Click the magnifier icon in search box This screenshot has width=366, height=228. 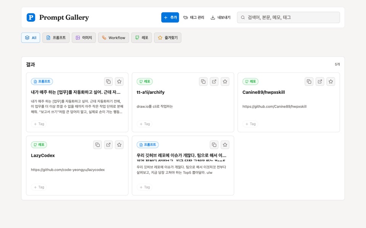243,17
